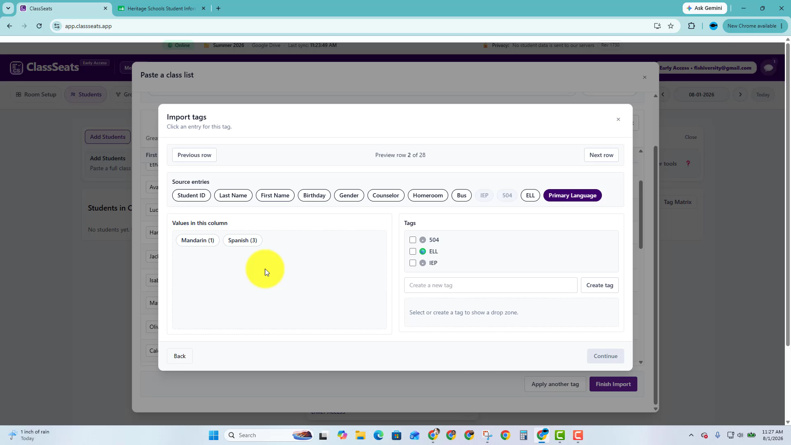The width and height of the screenshot is (791, 445).
Task: Click the 504 tag gray color dot
Action: click(x=423, y=240)
